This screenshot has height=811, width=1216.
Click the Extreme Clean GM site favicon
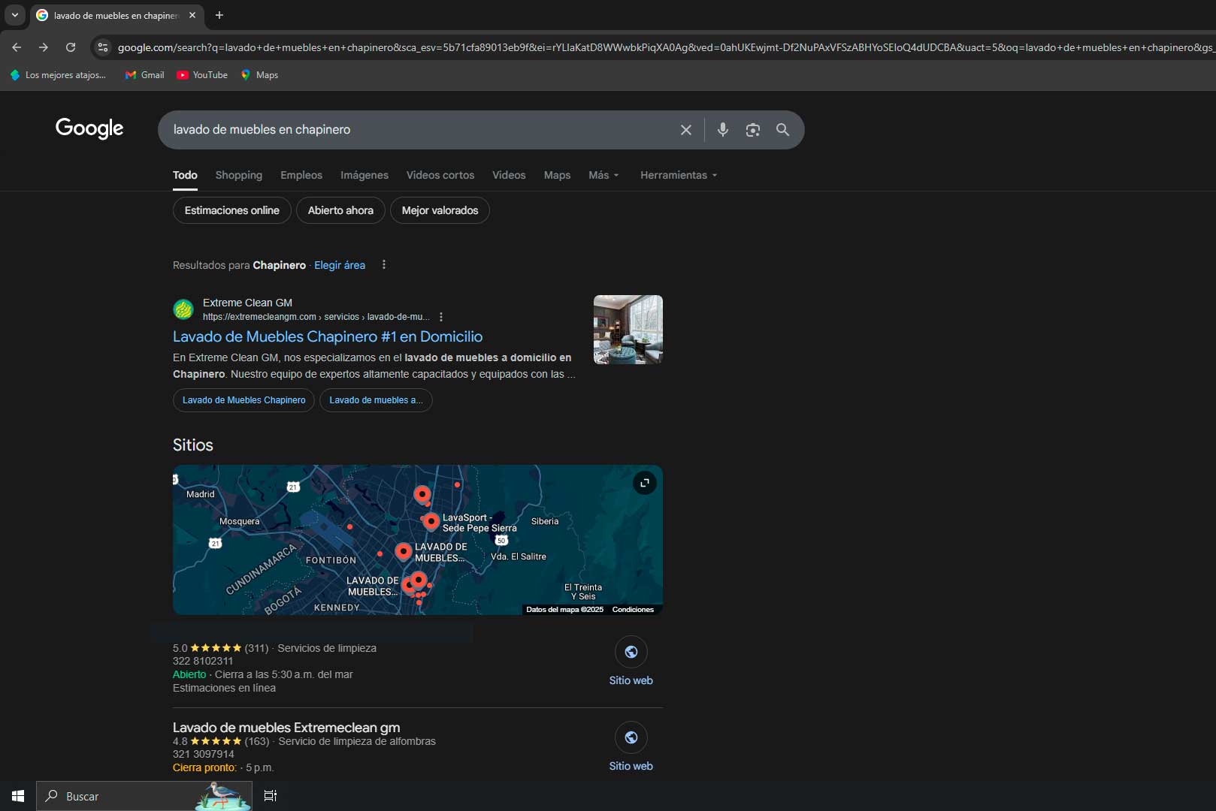point(183,309)
